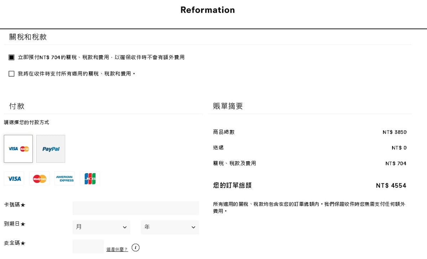Click the Visa card logo icon
This screenshot has width=427, height=259.
(x=14, y=178)
